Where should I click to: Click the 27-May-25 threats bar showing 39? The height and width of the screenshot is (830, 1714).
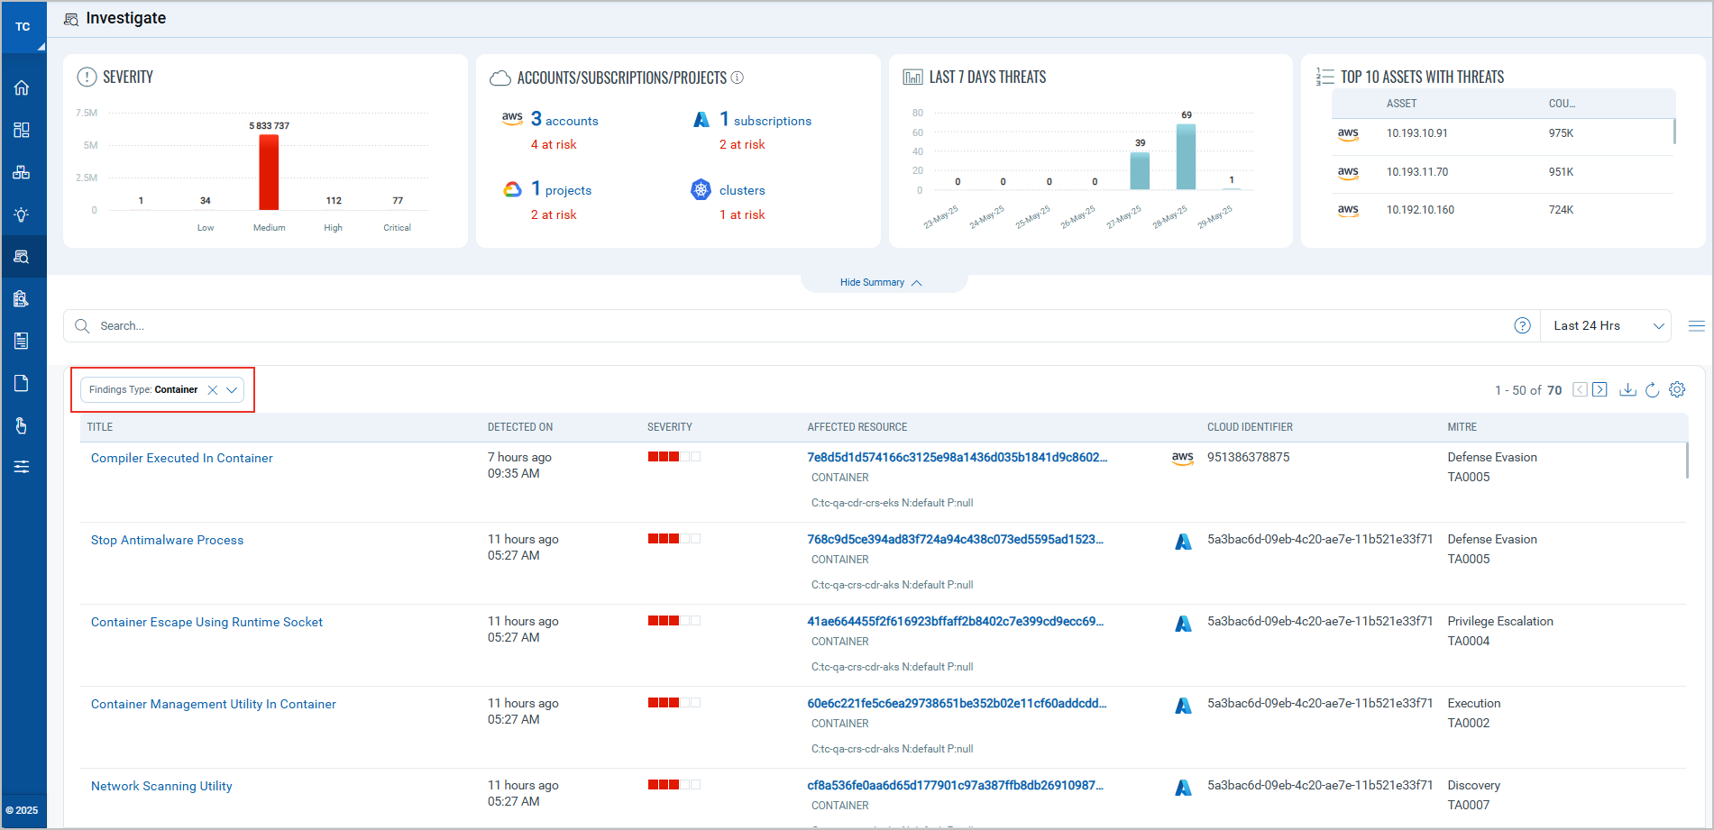coord(1140,171)
